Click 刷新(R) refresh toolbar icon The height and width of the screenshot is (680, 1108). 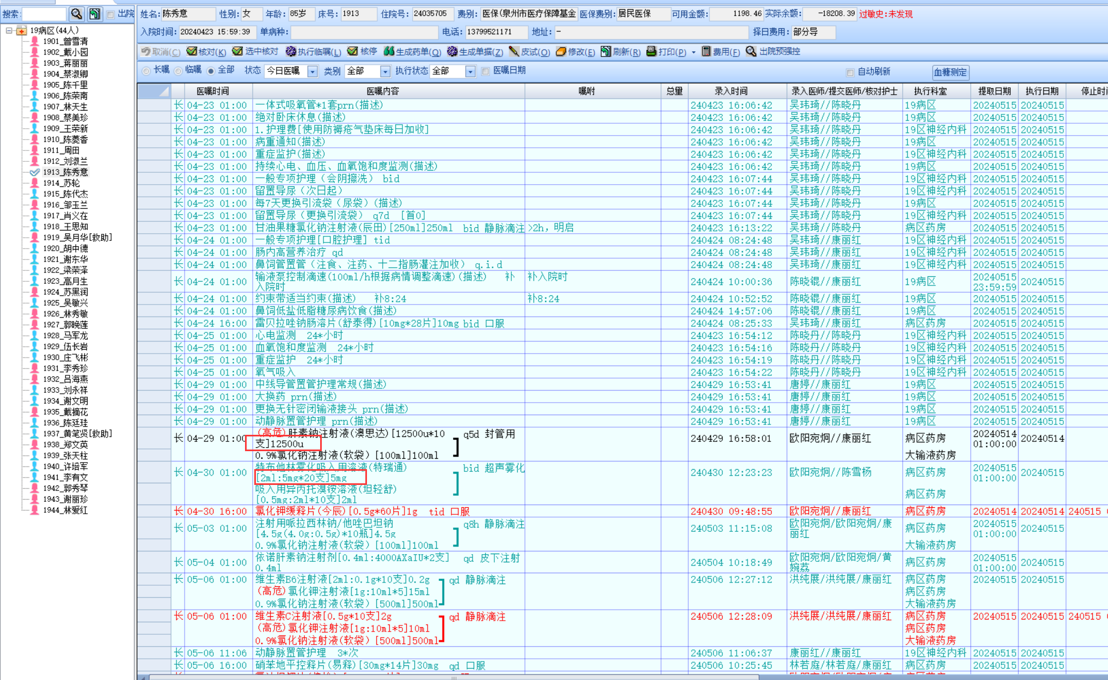point(605,51)
